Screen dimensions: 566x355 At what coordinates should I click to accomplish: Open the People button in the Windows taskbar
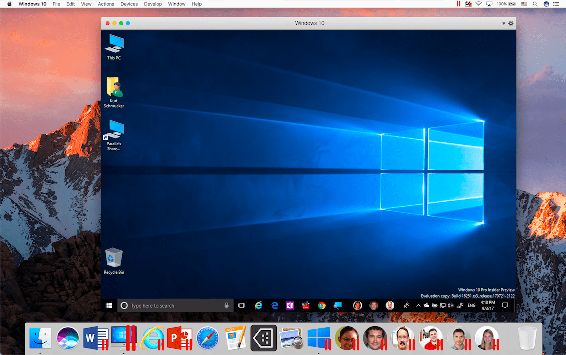pos(406,306)
